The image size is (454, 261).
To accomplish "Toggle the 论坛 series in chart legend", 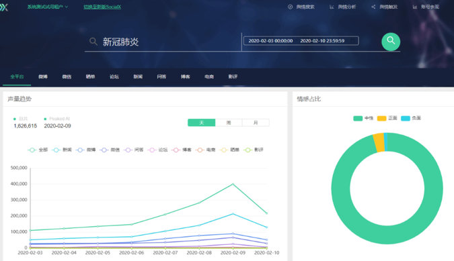I will (x=158, y=150).
